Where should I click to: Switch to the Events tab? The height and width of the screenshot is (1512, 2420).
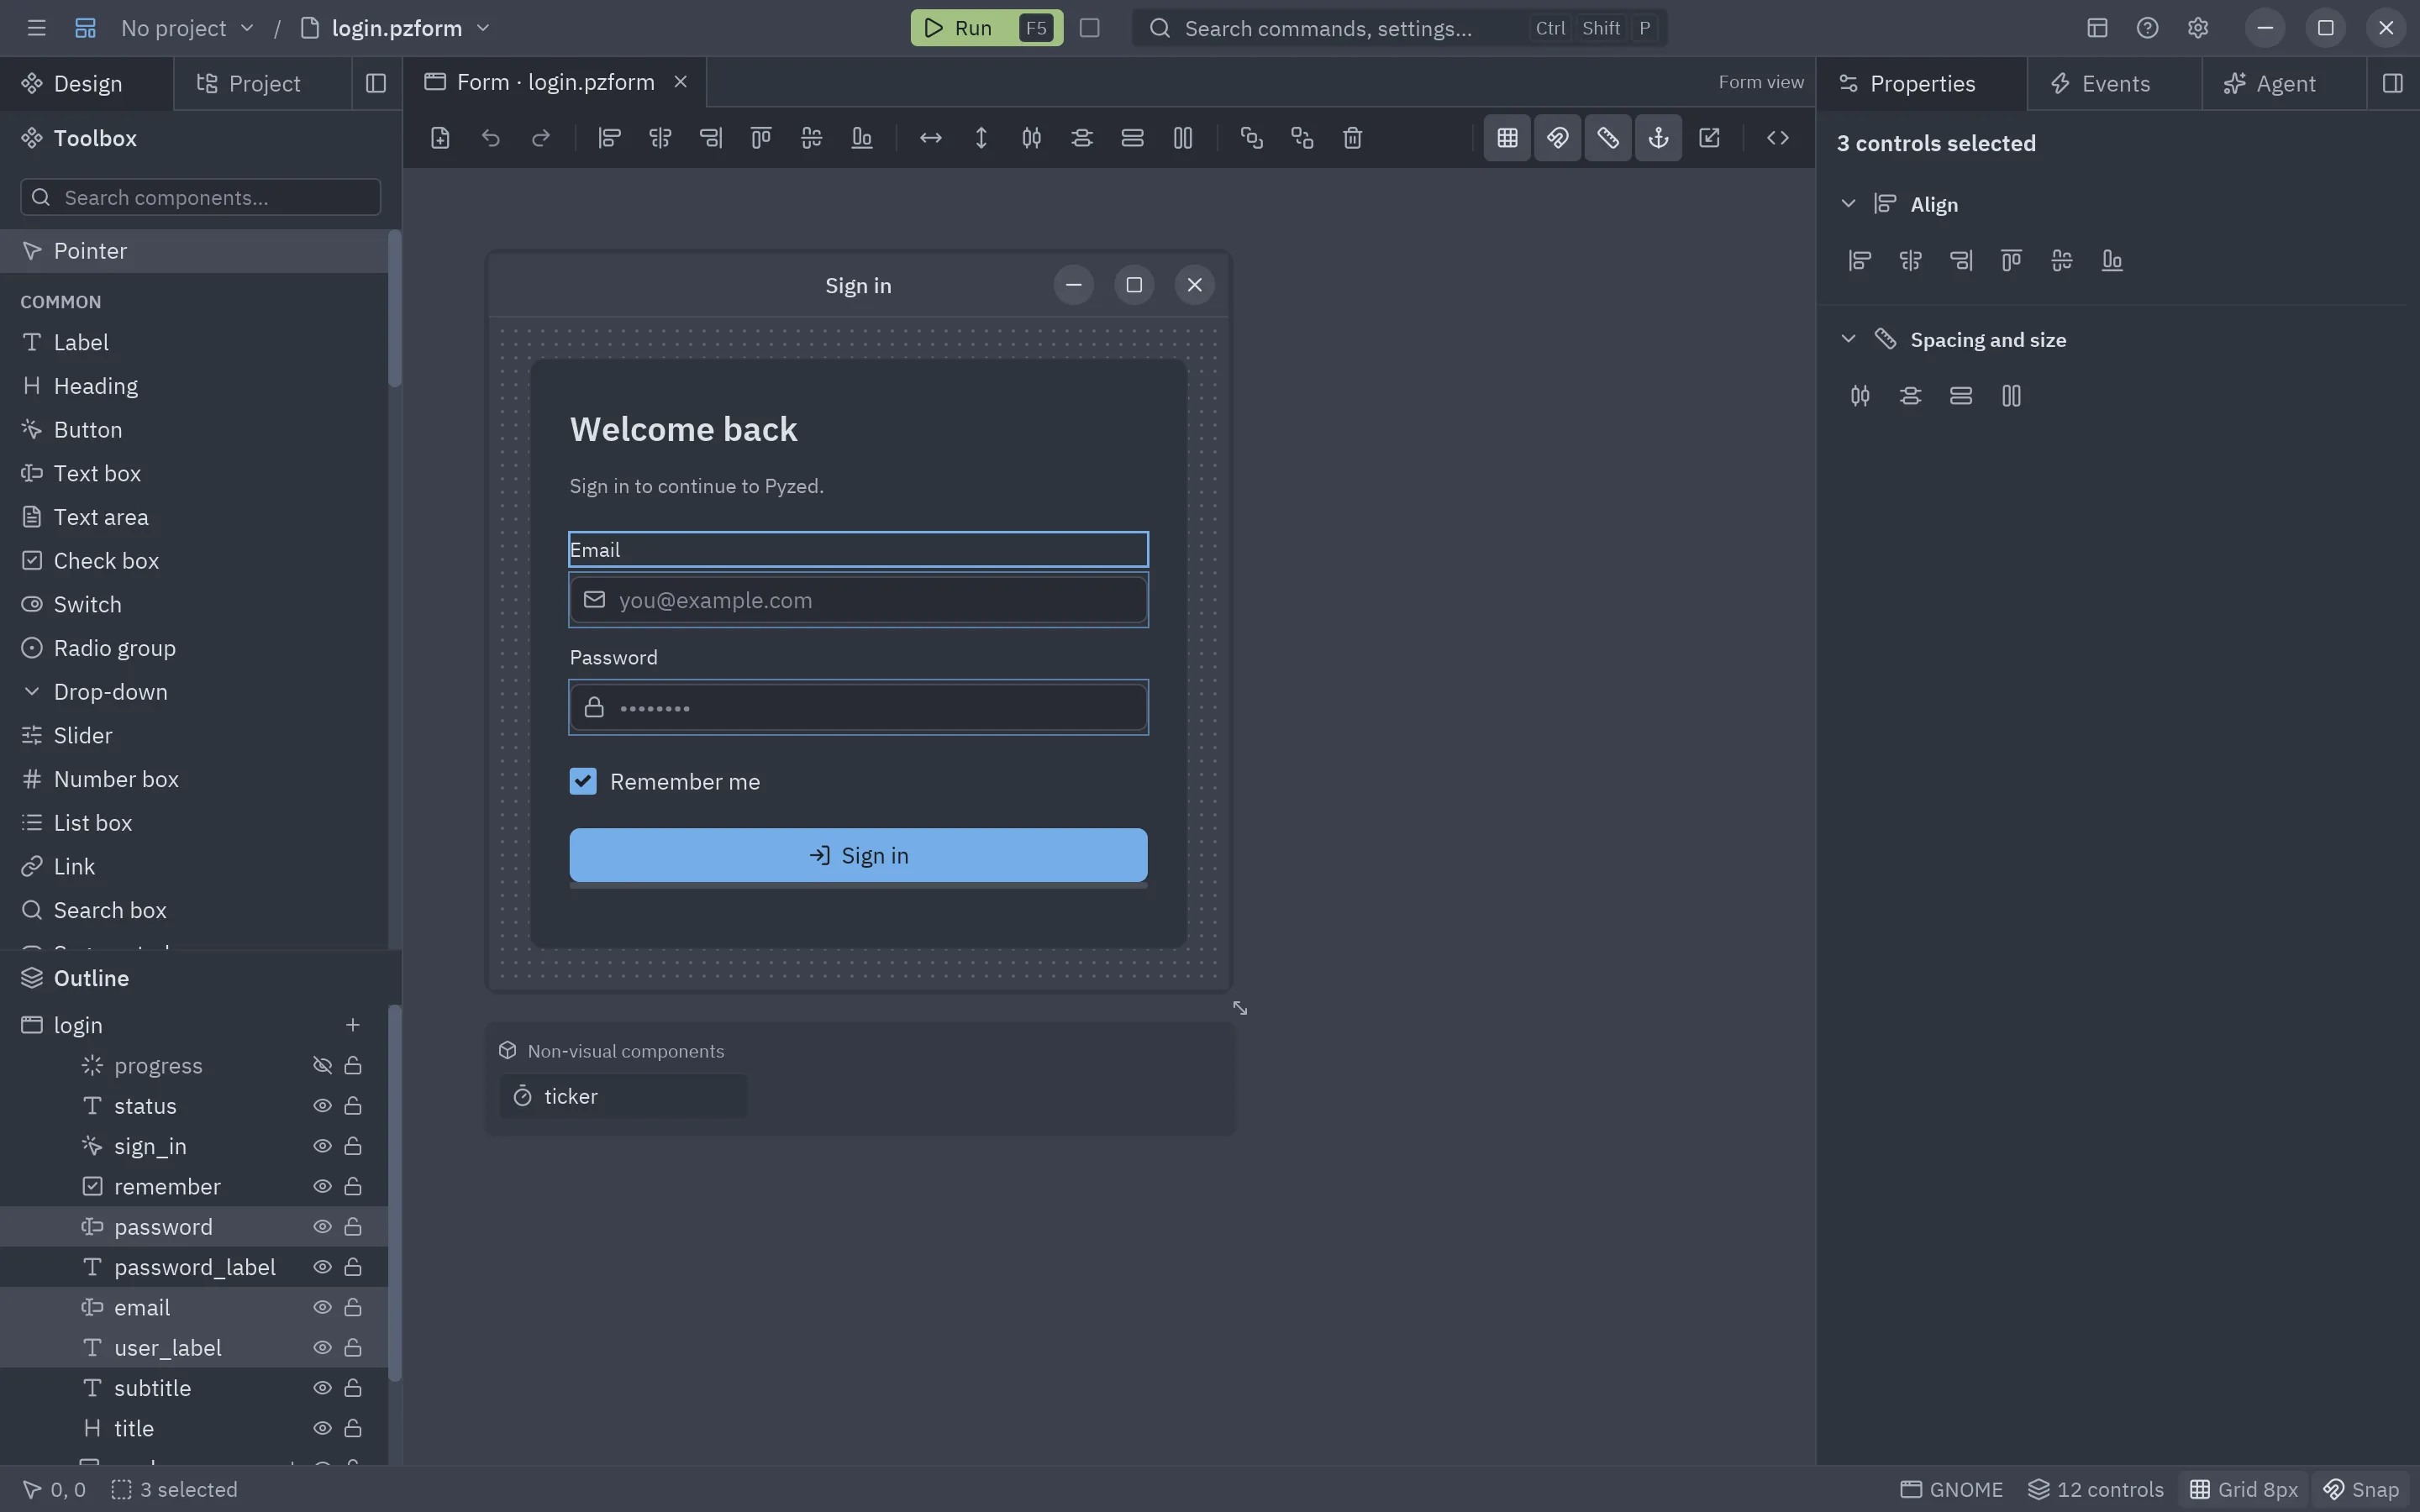pyautogui.click(x=2114, y=84)
